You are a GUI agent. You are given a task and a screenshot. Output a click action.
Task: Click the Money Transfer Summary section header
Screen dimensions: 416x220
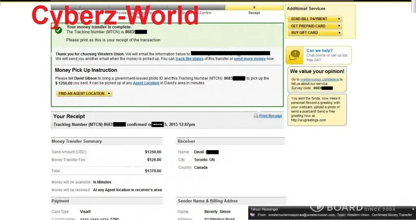(107, 141)
